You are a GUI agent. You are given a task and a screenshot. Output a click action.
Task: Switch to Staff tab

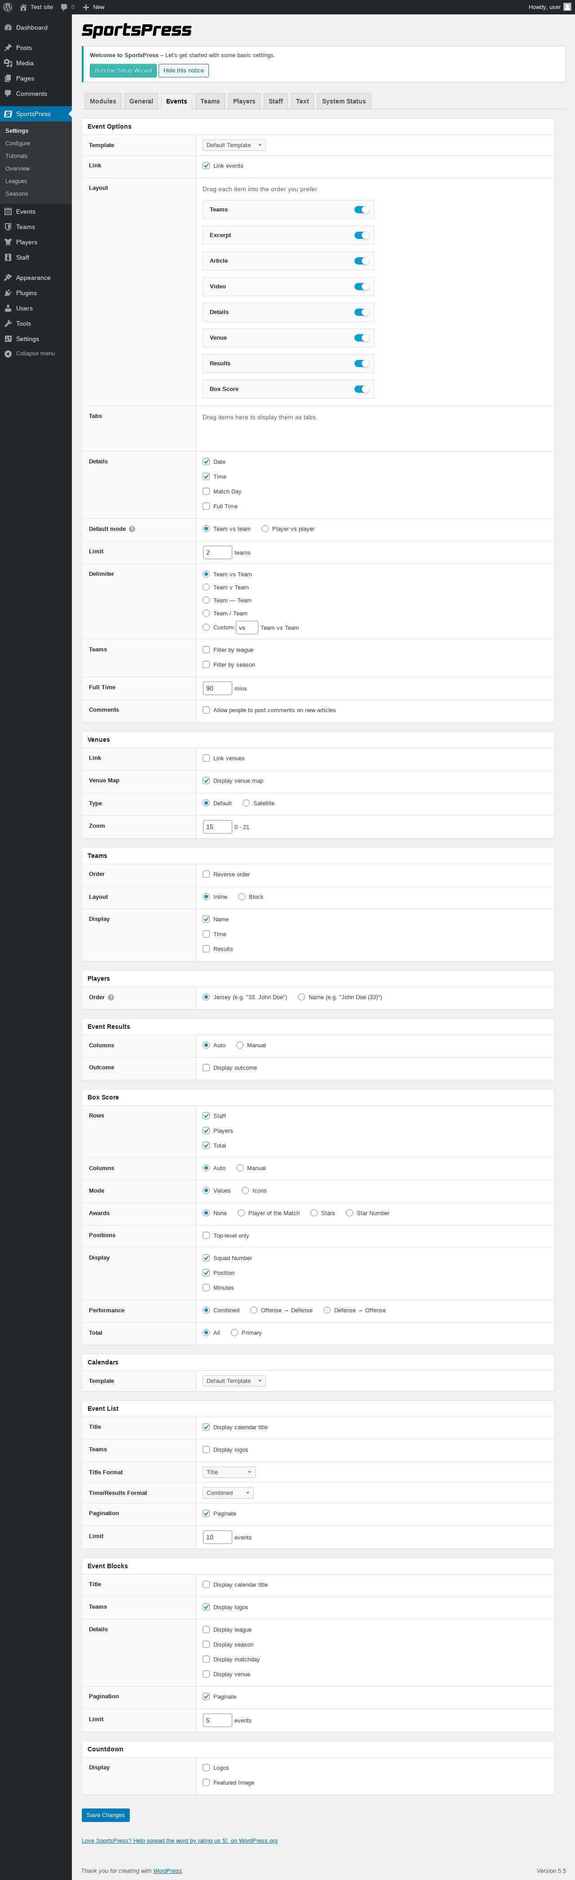[275, 101]
